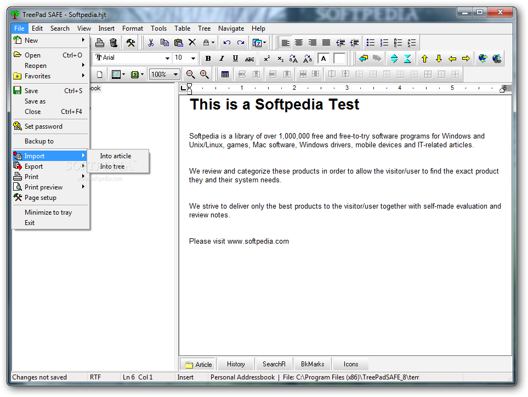
Task: Click the subscript x₂ icon
Action: (280, 59)
